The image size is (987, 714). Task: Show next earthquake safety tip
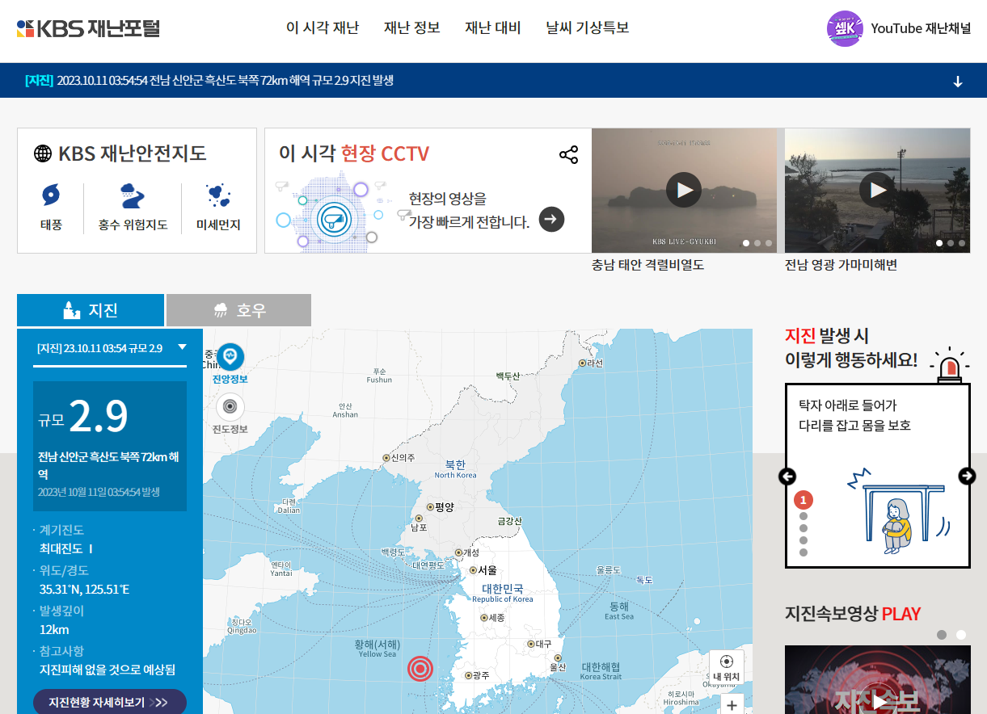[967, 477]
